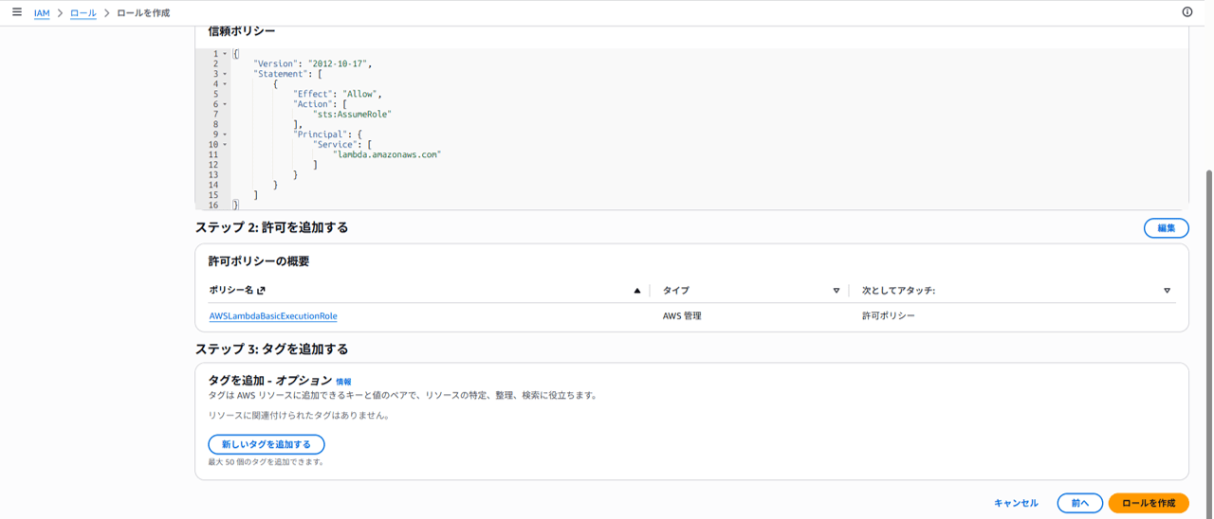Click line number 16 in editor gutter
Image resolution: width=1214 pixels, height=519 pixels.
click(x=213, y=206)
